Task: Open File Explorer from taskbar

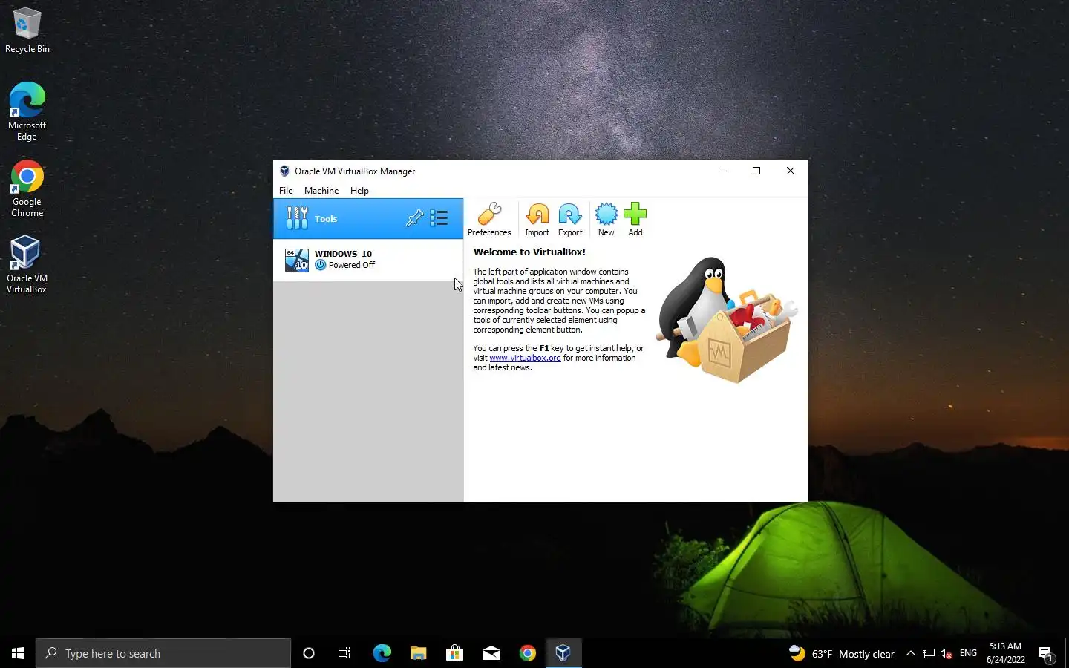Action: 418,653
